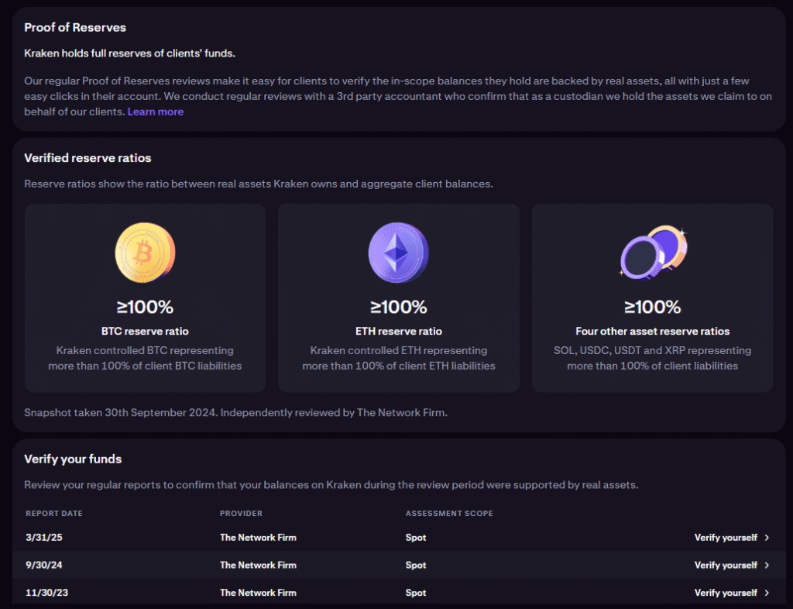Expand the 9/30/24 report via its chevron
The width and height of the screenshot is (793, 609).
(765, 565)
